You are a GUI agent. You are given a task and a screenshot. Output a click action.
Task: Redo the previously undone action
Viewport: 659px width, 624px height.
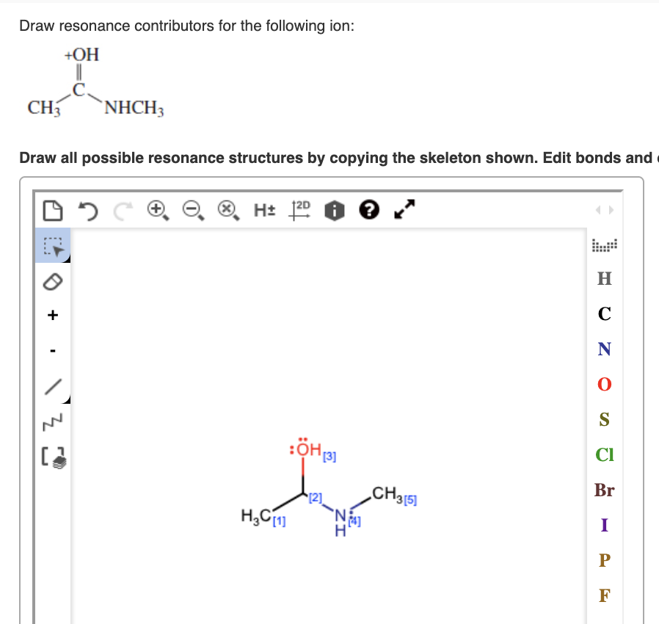[x=123, y=211]
